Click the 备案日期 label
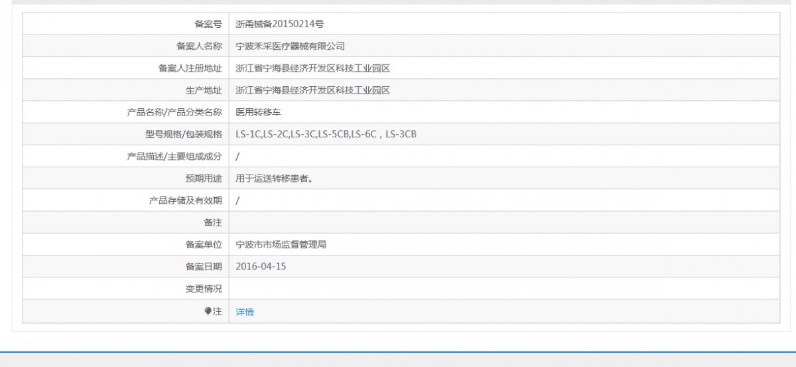796x367 pixels. [x=204, y=266]
